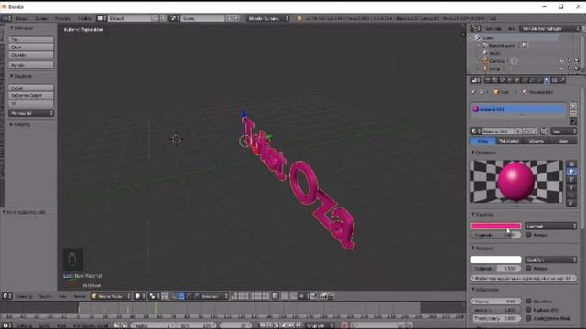The image size is (586, 329).
Task: Select Material.001 in the material slot list
Action: tap(519, 110)
